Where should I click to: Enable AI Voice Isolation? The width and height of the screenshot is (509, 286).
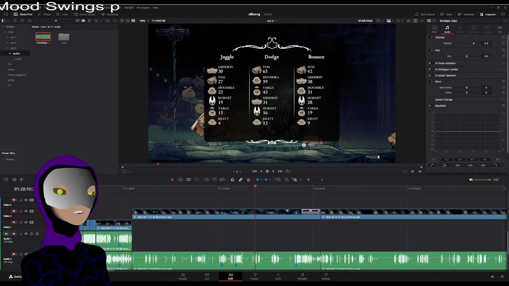pos(430,63)
